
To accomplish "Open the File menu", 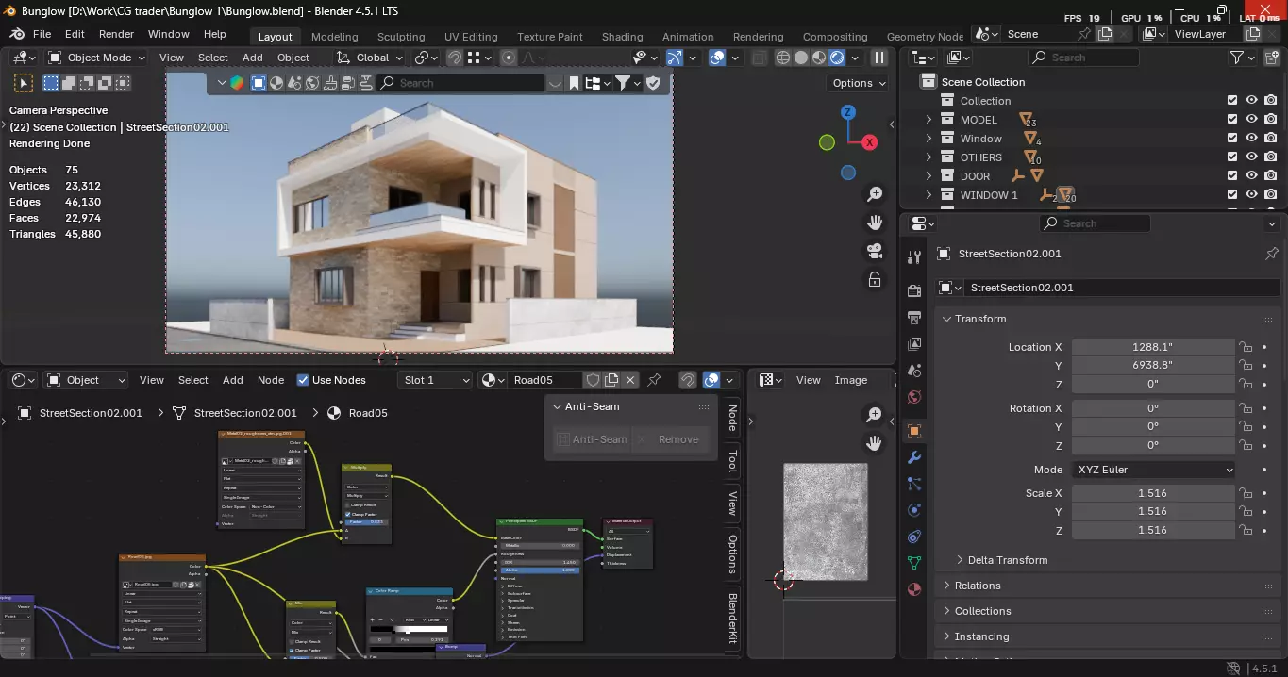I will (42, 34).
